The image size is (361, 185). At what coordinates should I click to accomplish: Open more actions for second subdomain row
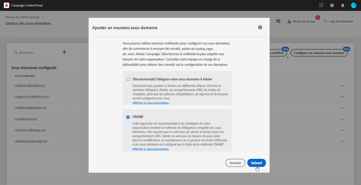[x=342, y=97]
